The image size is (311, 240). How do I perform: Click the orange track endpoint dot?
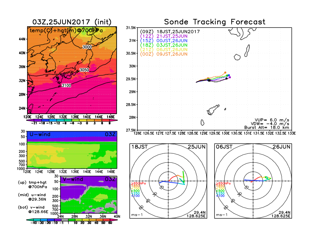(x=225, y=73)
